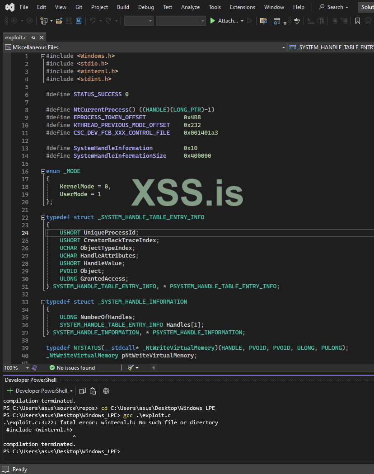Click the increase indent icon
Image resolution: width=374 pixels, height=474 pixels.
tap(344, 21)
